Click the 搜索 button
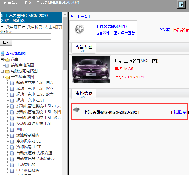The height and width of the screenshot is (175, 189). pos(6,42)
